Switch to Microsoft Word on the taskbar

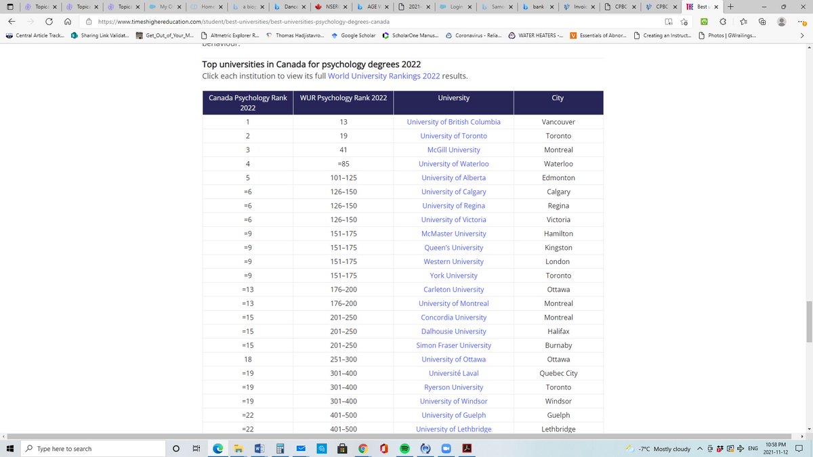point(259,448)
